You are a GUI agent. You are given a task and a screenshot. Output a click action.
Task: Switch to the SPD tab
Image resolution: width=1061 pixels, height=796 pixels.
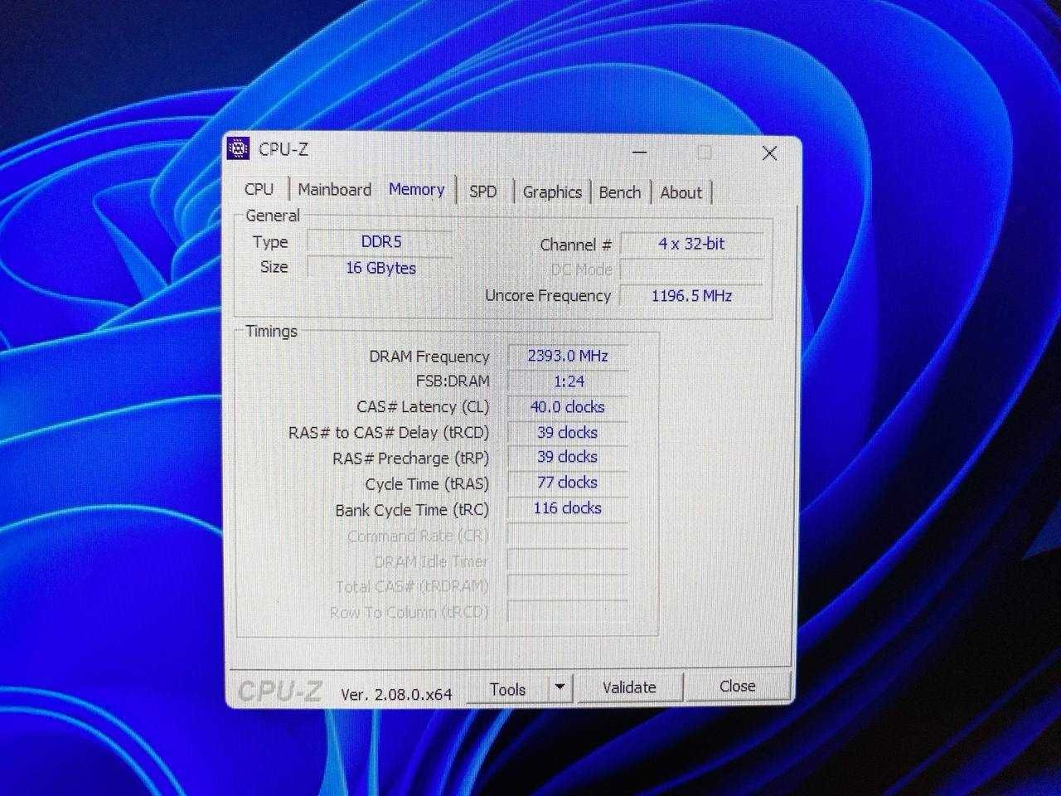coord(482,192)
